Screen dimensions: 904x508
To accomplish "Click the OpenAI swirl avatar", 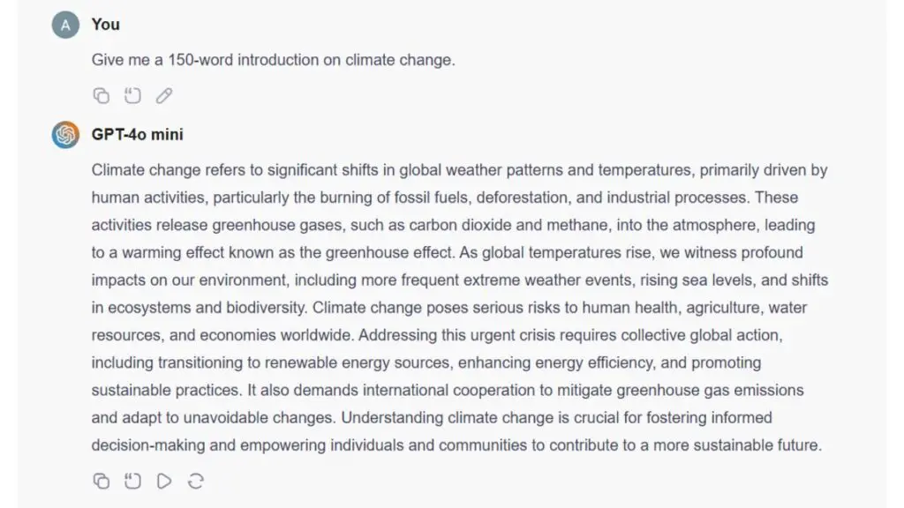I will tap(65, 135).
